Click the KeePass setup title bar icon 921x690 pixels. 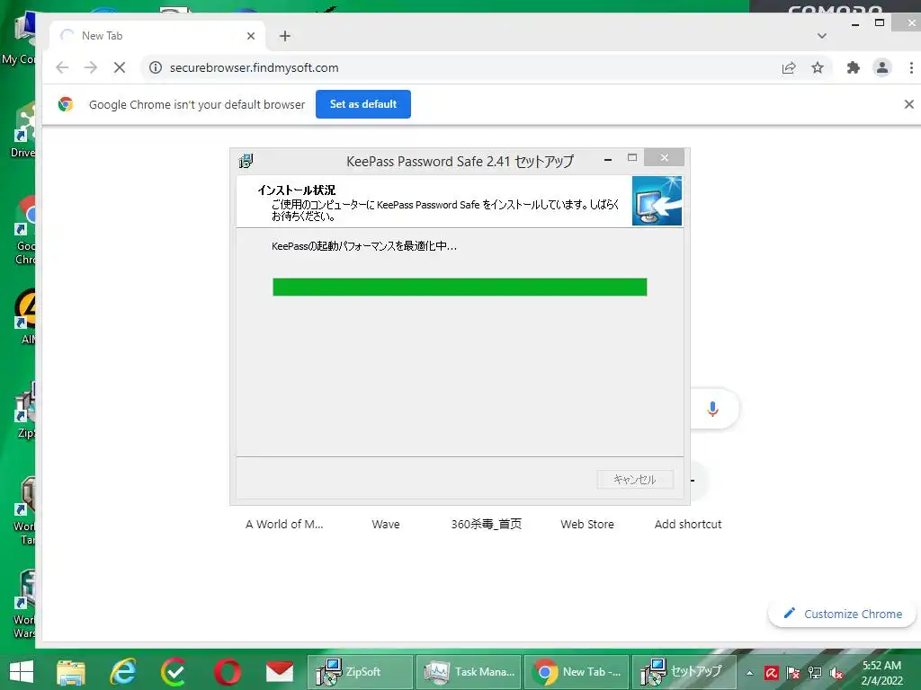(x=246, y=161)
